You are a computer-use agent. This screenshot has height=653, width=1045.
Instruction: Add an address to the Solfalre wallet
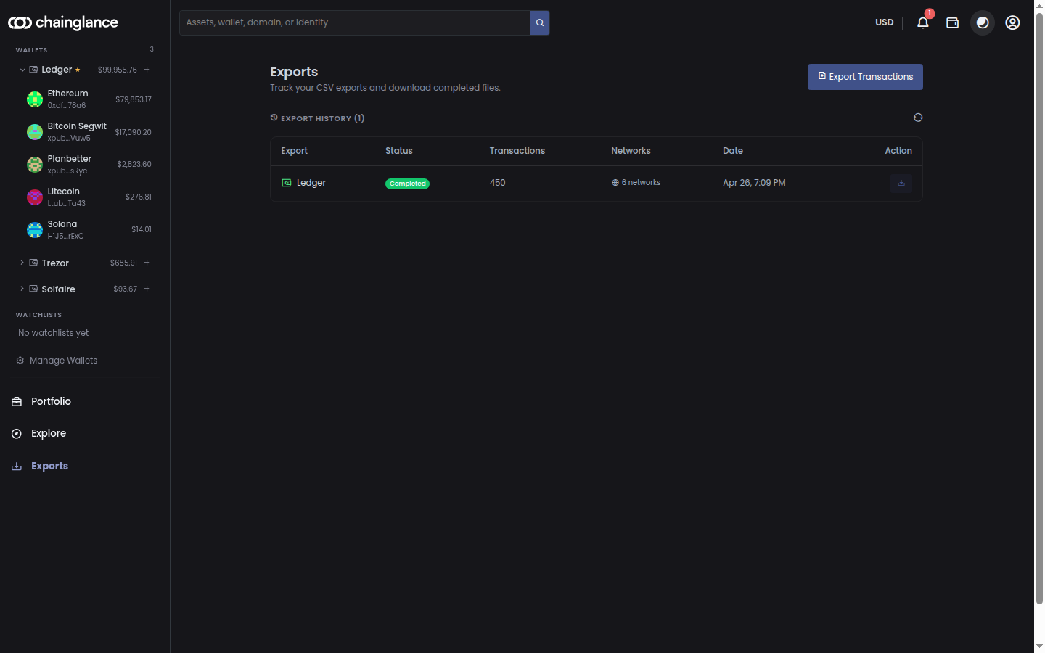coord(147,289)
